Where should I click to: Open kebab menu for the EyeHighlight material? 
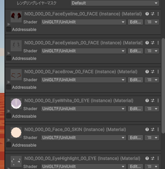pos(158,158)
